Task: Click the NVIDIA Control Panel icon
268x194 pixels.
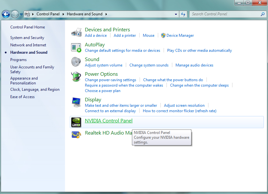Action: click(76, 122)
